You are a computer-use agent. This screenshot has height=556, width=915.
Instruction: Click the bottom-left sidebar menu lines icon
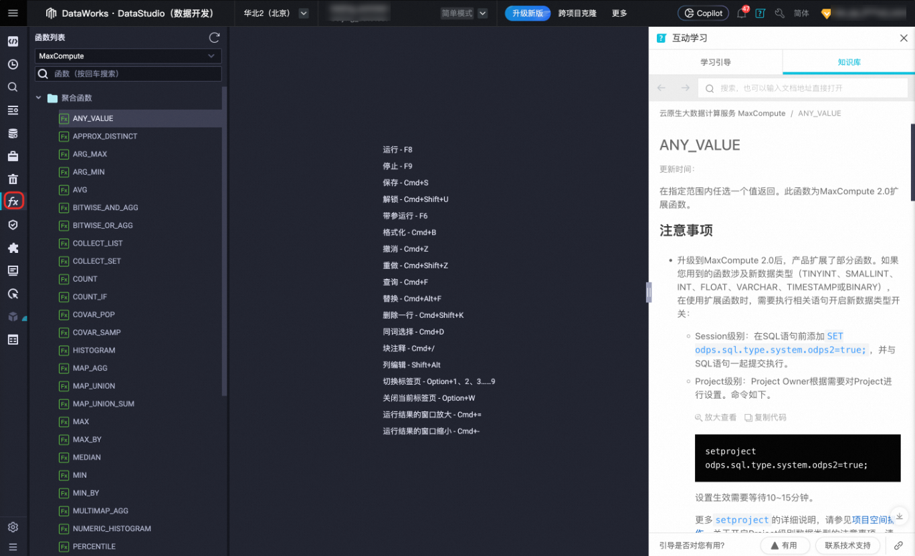[x=13, y=547]
